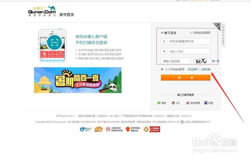Viewport: 251px width, 159px height.
Task: Click the 可信网站 verification badge
Action: [152, 129]
